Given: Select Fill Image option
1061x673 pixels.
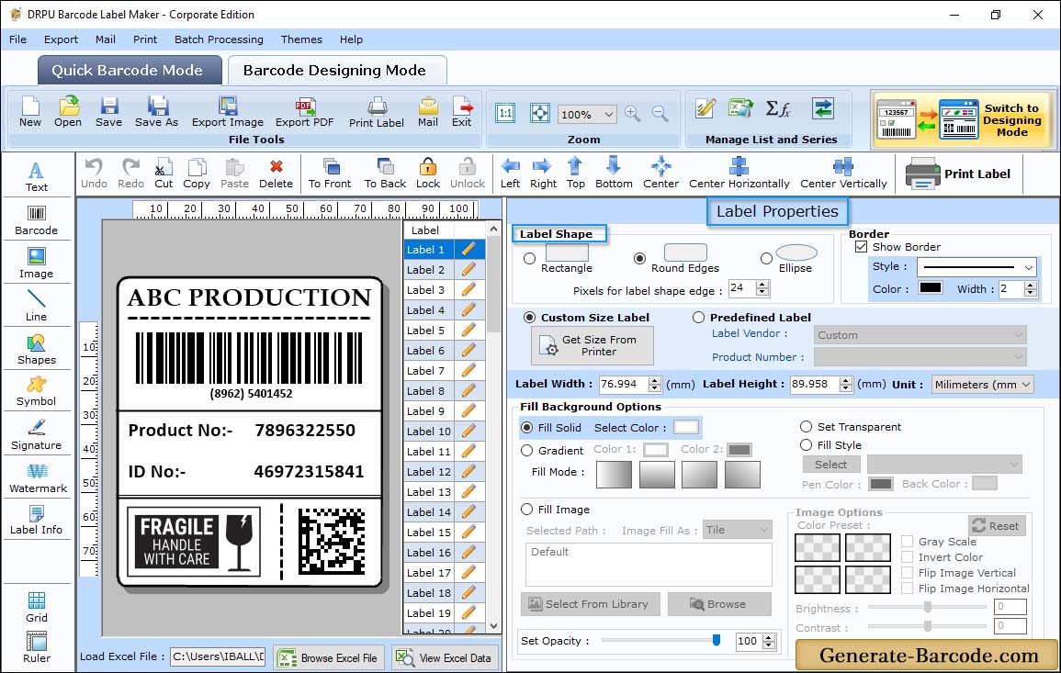Looking at the screenshot, I should click(527, 510).
